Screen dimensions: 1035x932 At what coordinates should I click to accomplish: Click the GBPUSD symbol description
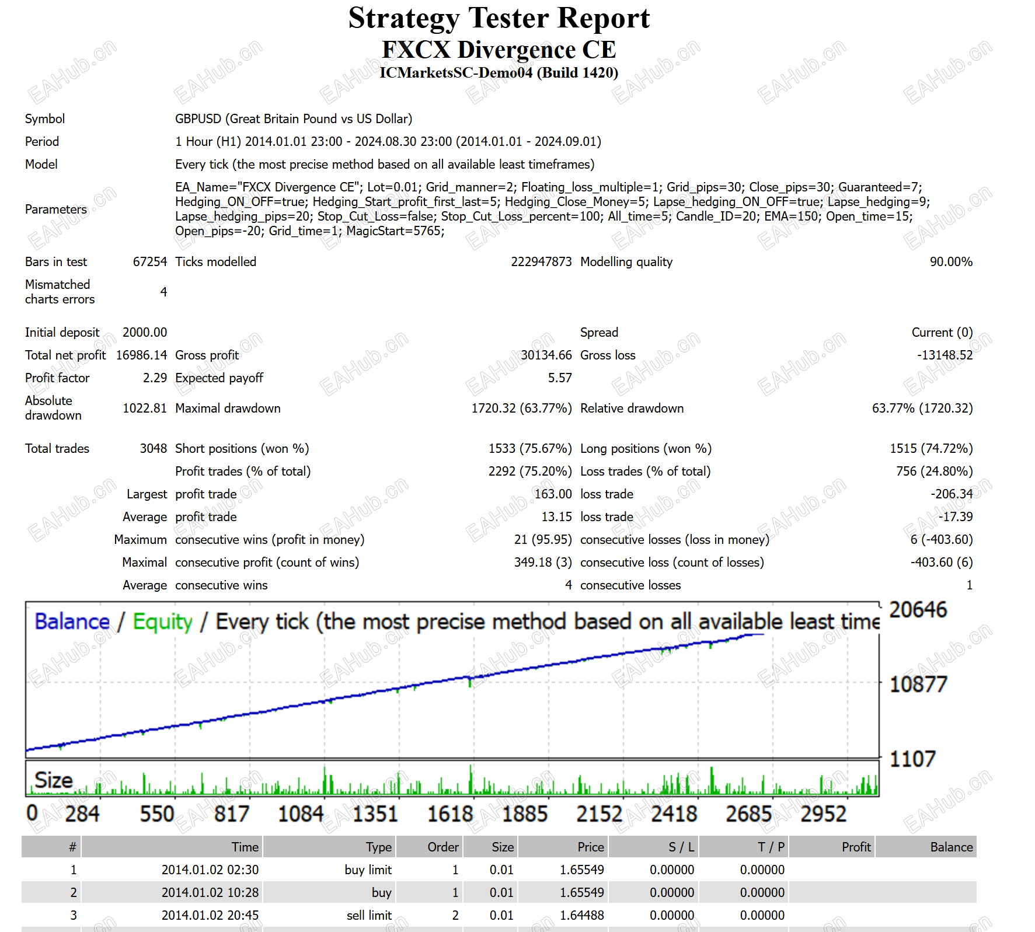coord(294,119)
